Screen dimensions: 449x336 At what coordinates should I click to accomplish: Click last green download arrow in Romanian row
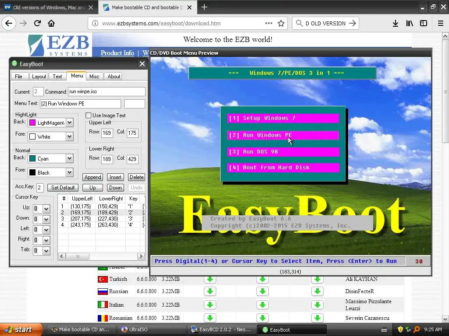tap(317, 318)
